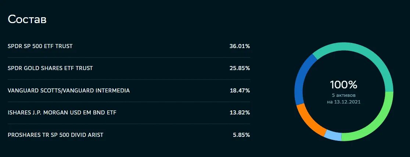Click the 18.47% share value
The width and height of the screenshot is (410, 157).
(240, 91)
